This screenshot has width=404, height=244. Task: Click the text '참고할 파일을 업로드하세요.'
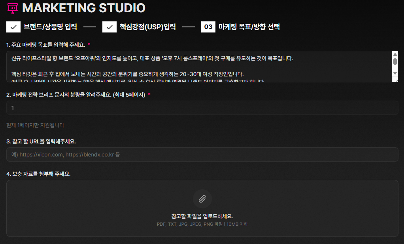pos(202,216)
